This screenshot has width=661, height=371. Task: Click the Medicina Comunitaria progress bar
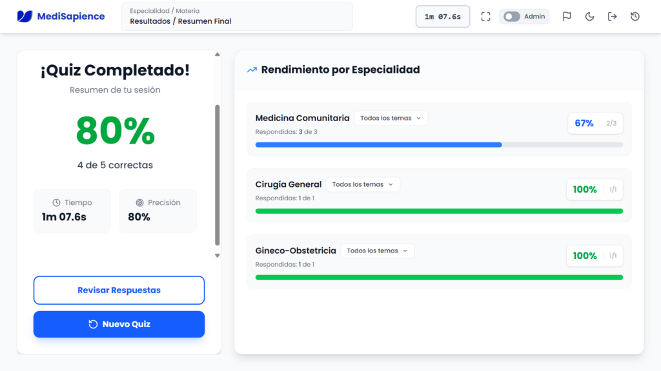click(439, 145)
